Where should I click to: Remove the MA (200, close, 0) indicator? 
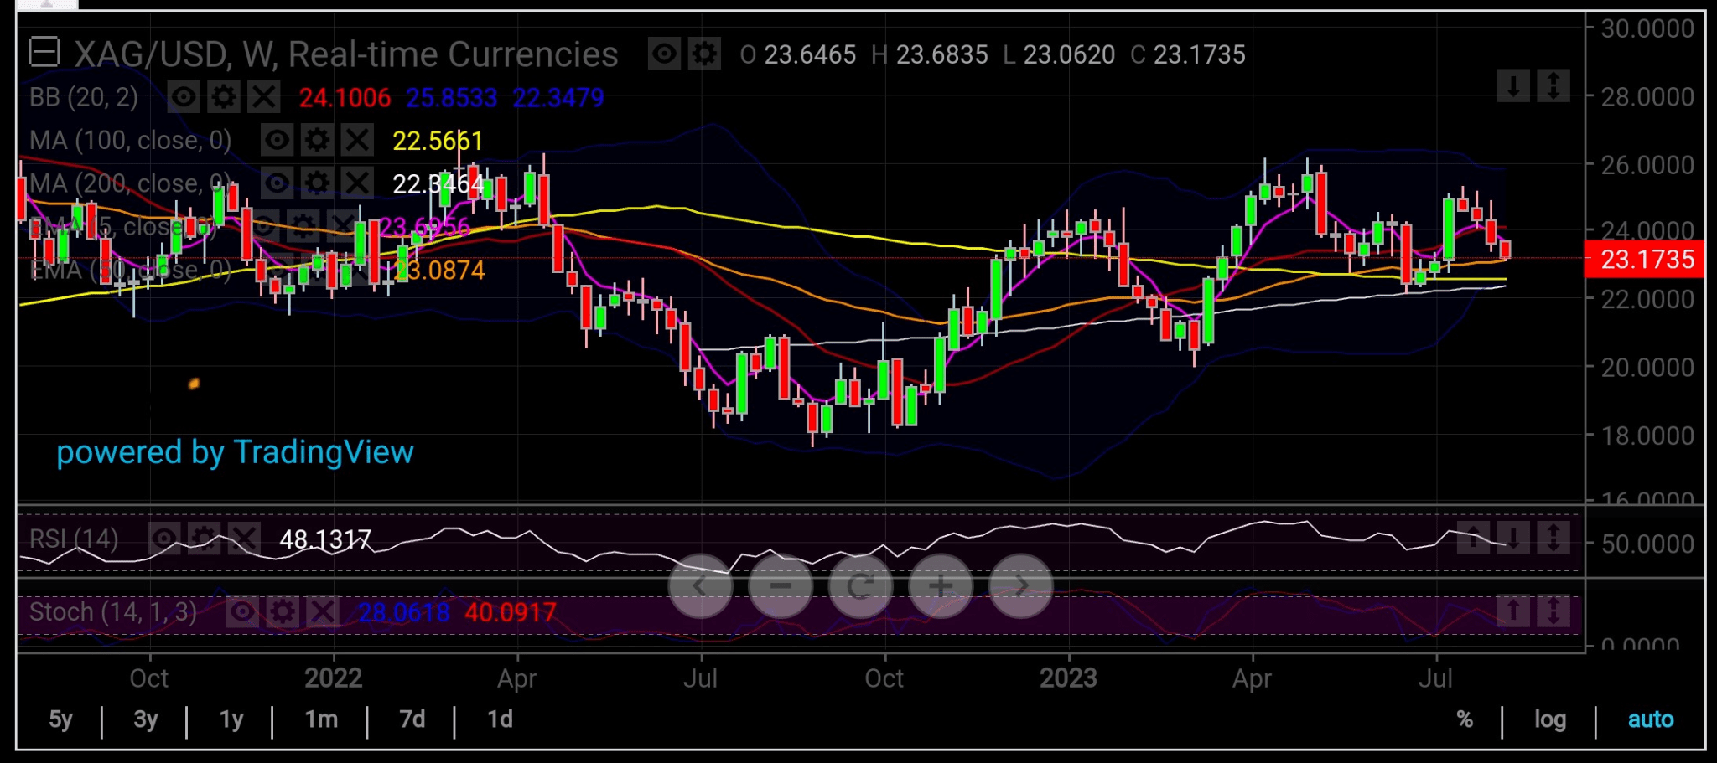(357, 183)
